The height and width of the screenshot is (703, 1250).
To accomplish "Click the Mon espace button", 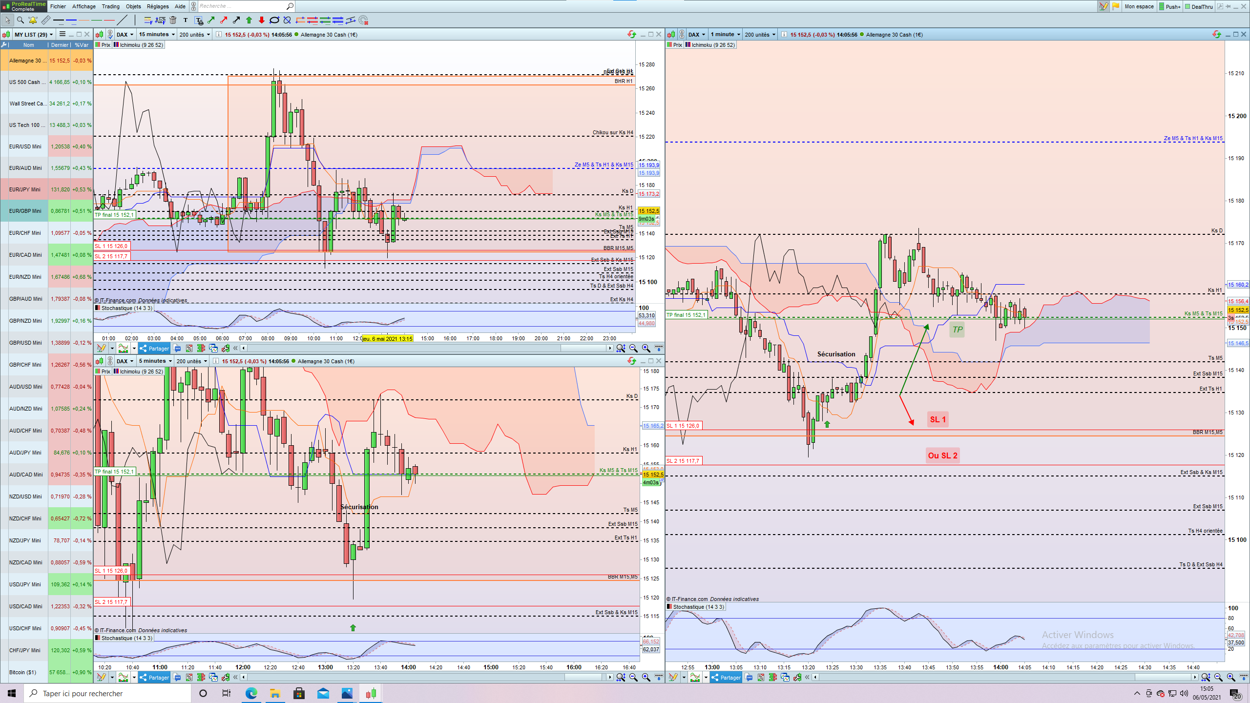I will (x=1139, y=6).
